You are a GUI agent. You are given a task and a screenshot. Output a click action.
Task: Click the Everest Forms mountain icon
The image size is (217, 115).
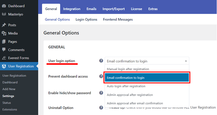(x=4, y=58)
